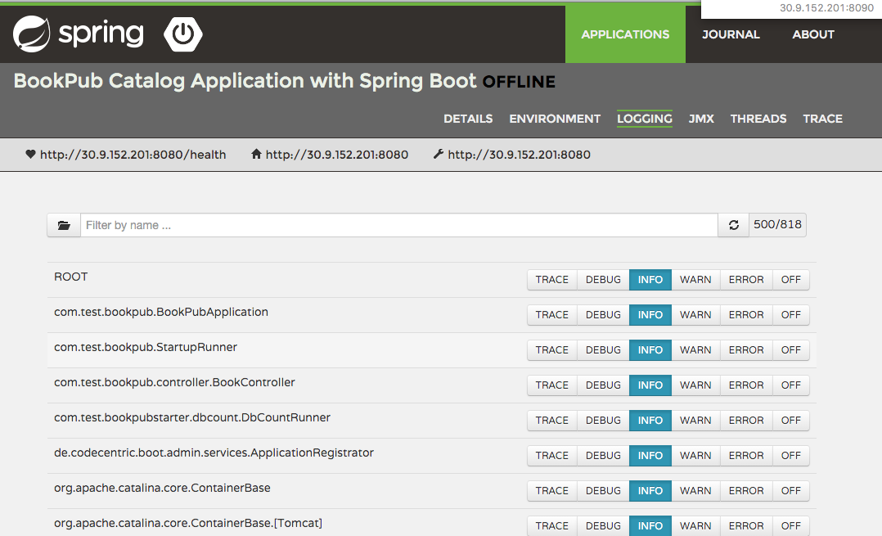The height and width of the screenshot is (536, 882).
Task: Click the wrench service-url icon
Action: (x=438, y=154)
